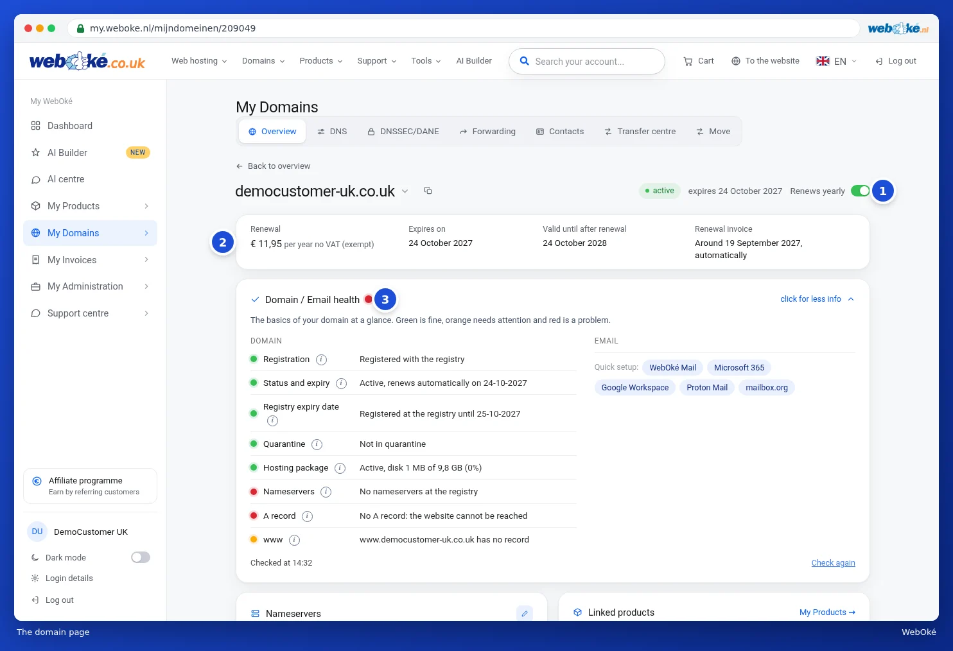Open the Cart icon in header
Viewport: 953px width, 651px height.
[699, 61]
